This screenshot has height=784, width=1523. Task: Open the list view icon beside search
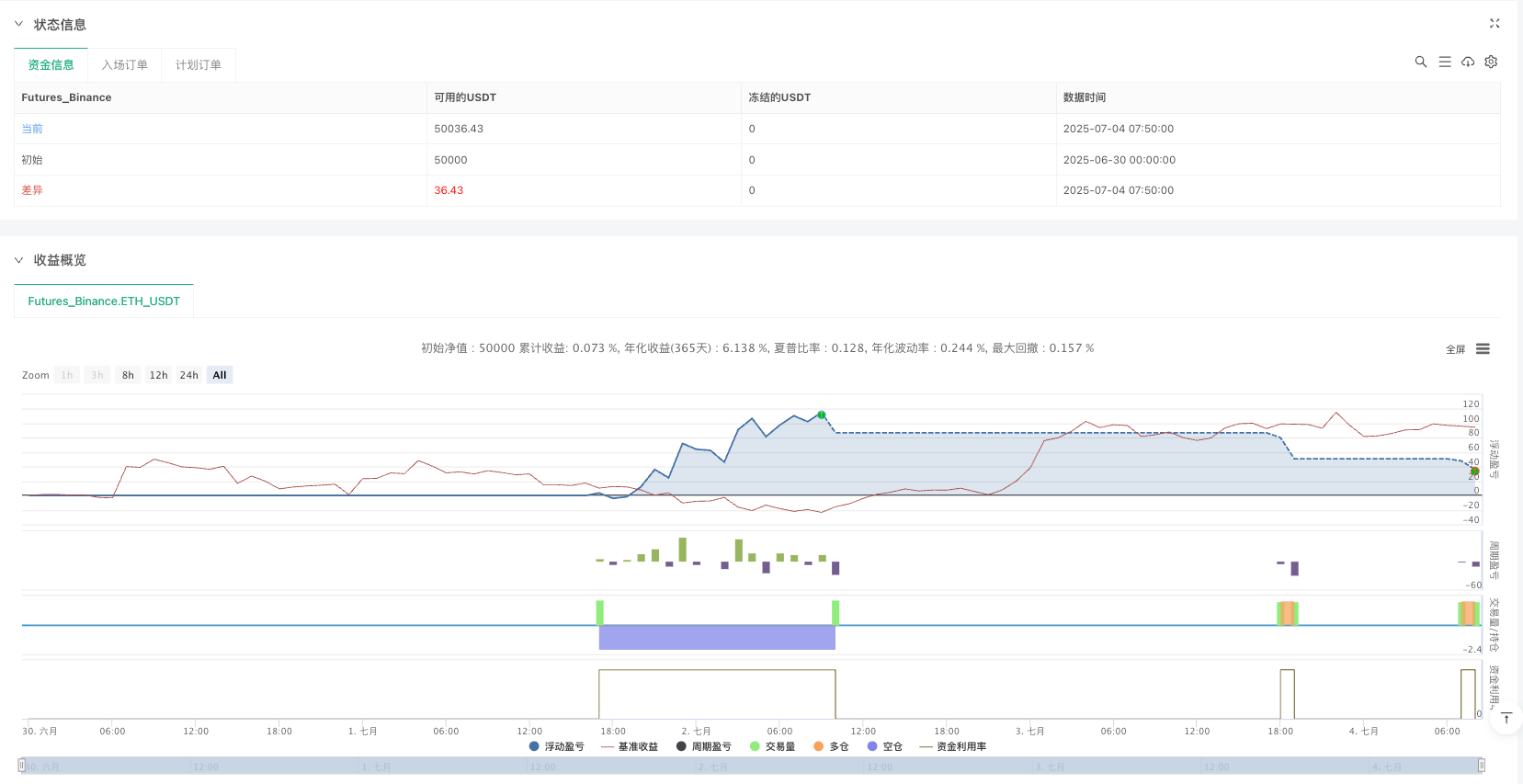coord(1445,62)
